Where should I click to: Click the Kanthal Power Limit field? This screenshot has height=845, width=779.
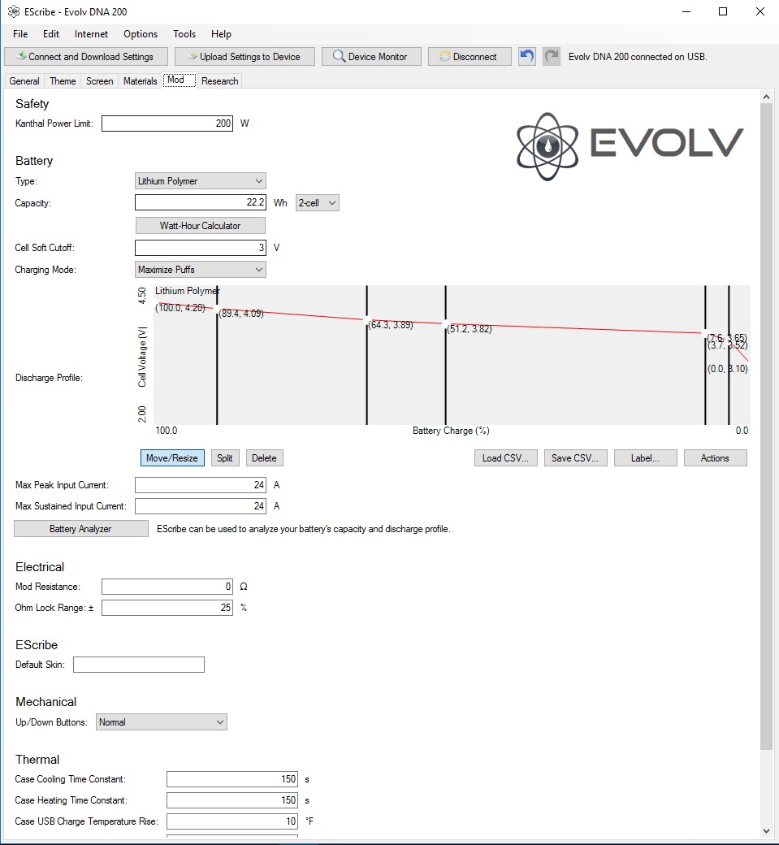click(167, 123)
